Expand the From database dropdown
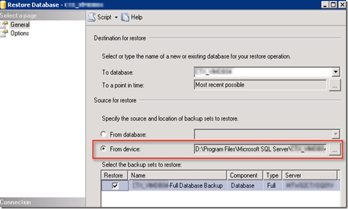This screenshot has width=348, height=209. coord(336,134)
